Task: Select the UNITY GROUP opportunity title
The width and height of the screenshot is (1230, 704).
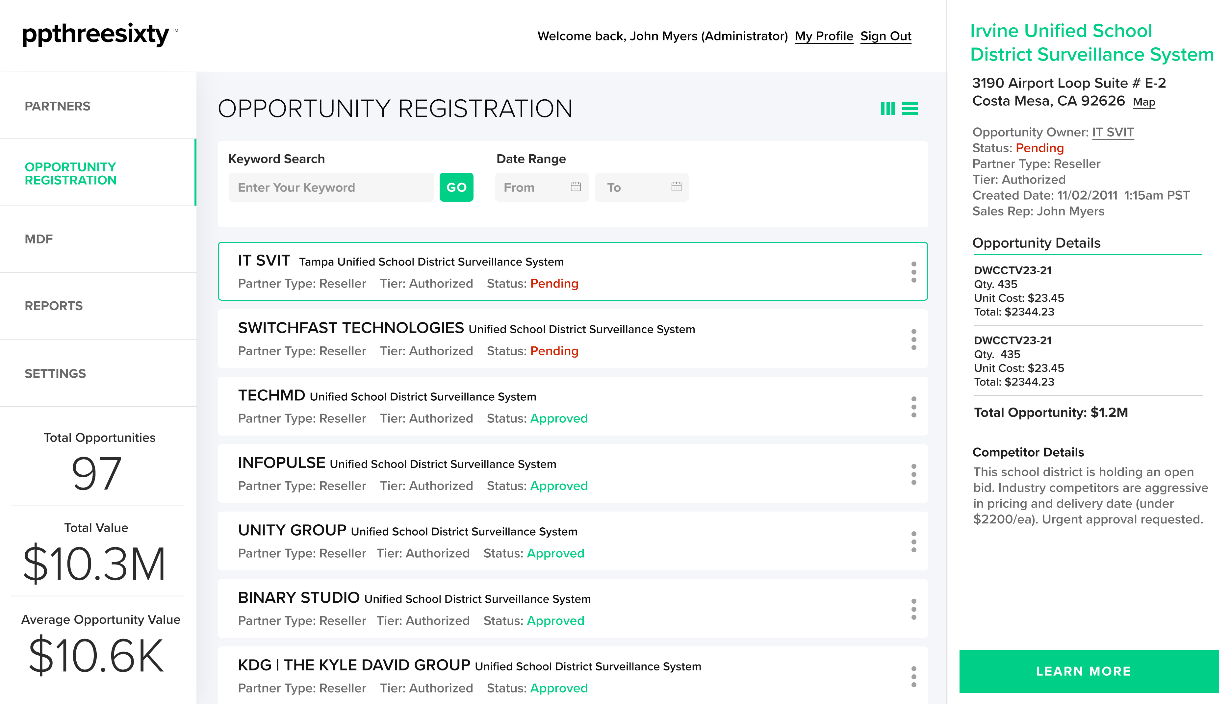Action: [292, 530]
